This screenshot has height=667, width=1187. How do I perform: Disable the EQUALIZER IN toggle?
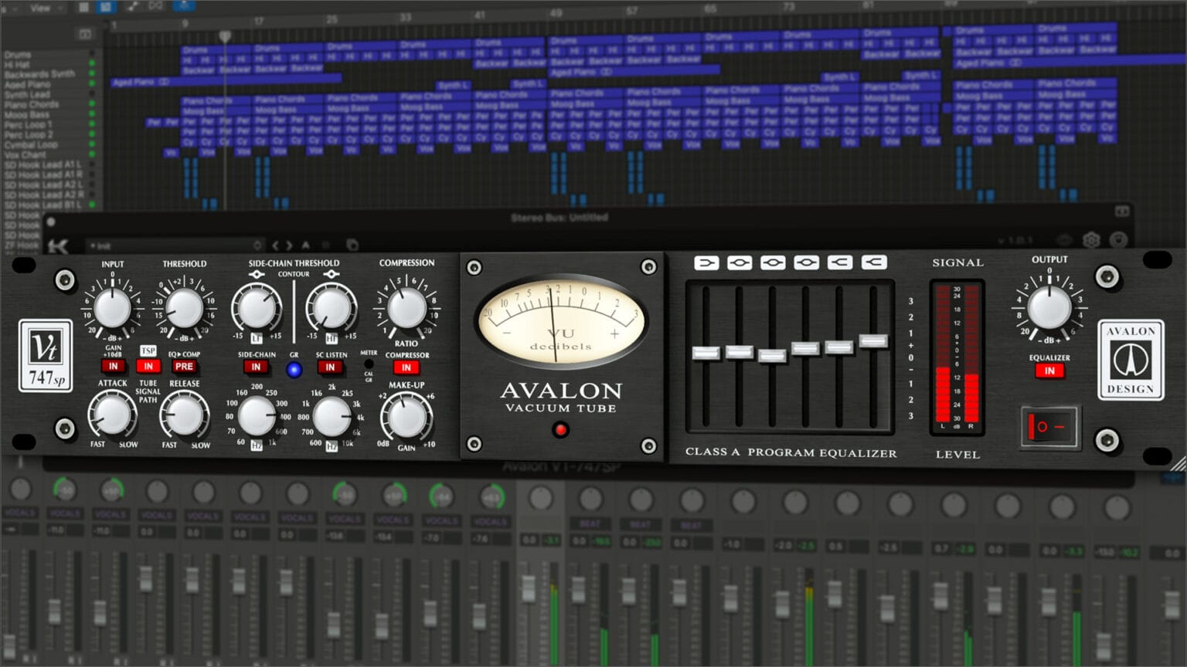pyautogui.click(x=1049, y=370)
